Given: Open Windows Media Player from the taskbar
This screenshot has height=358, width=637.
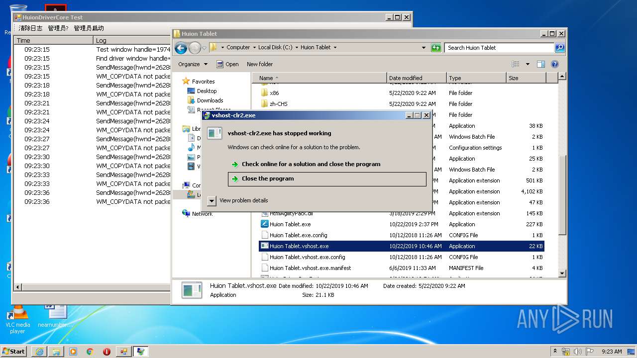Looking at the screenshot, I should click(x=73, y=352).
